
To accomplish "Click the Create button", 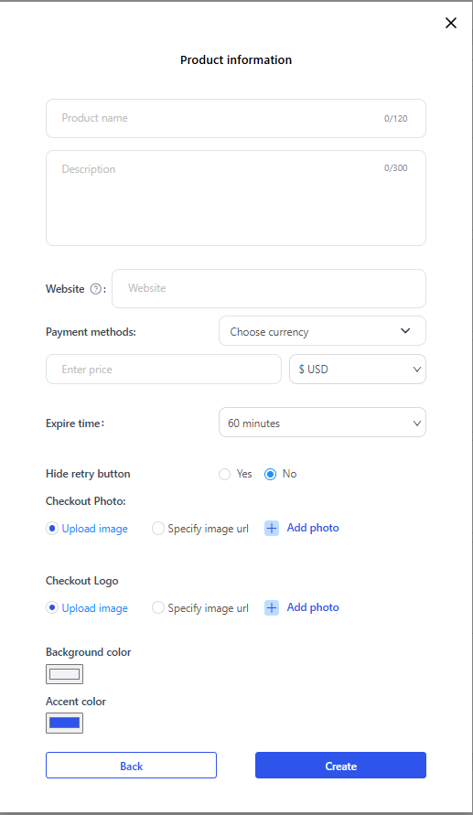I will pos(340,765).
